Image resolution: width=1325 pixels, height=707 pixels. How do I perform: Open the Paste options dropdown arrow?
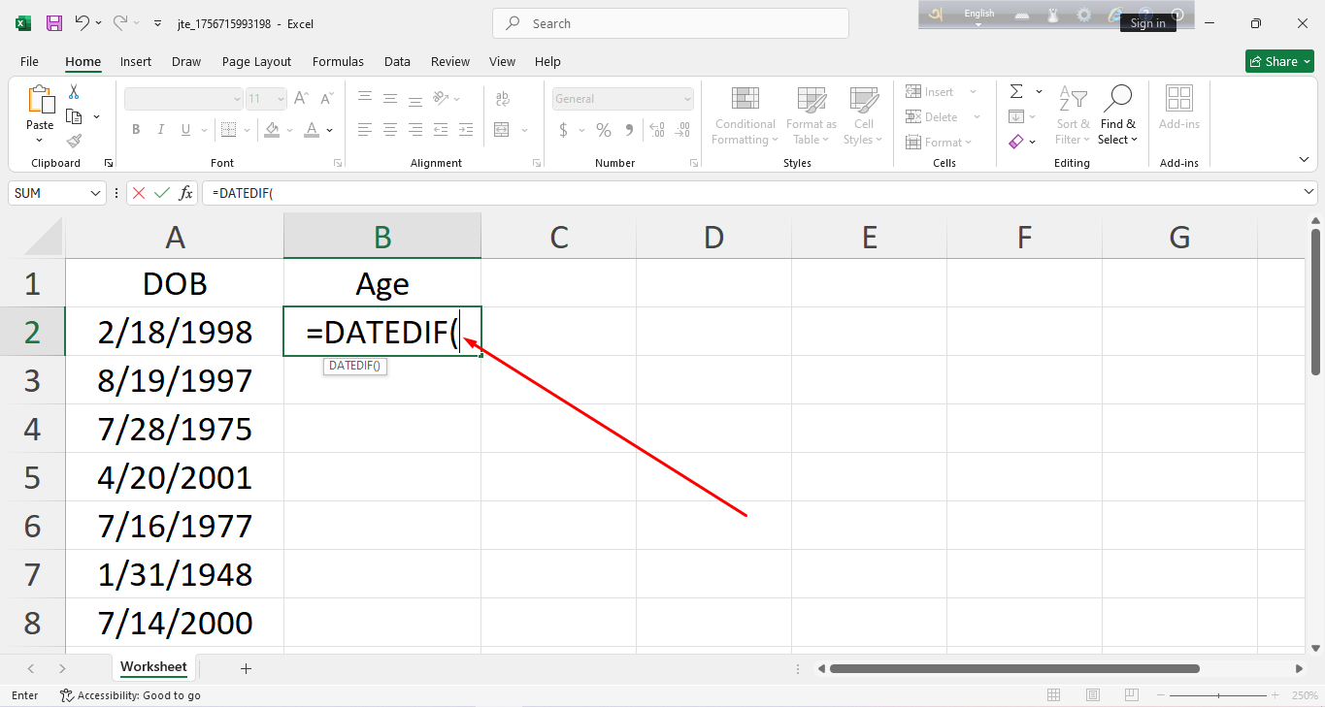point(40,140)
